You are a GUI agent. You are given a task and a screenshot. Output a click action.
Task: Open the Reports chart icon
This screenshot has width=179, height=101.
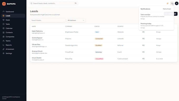3,45
